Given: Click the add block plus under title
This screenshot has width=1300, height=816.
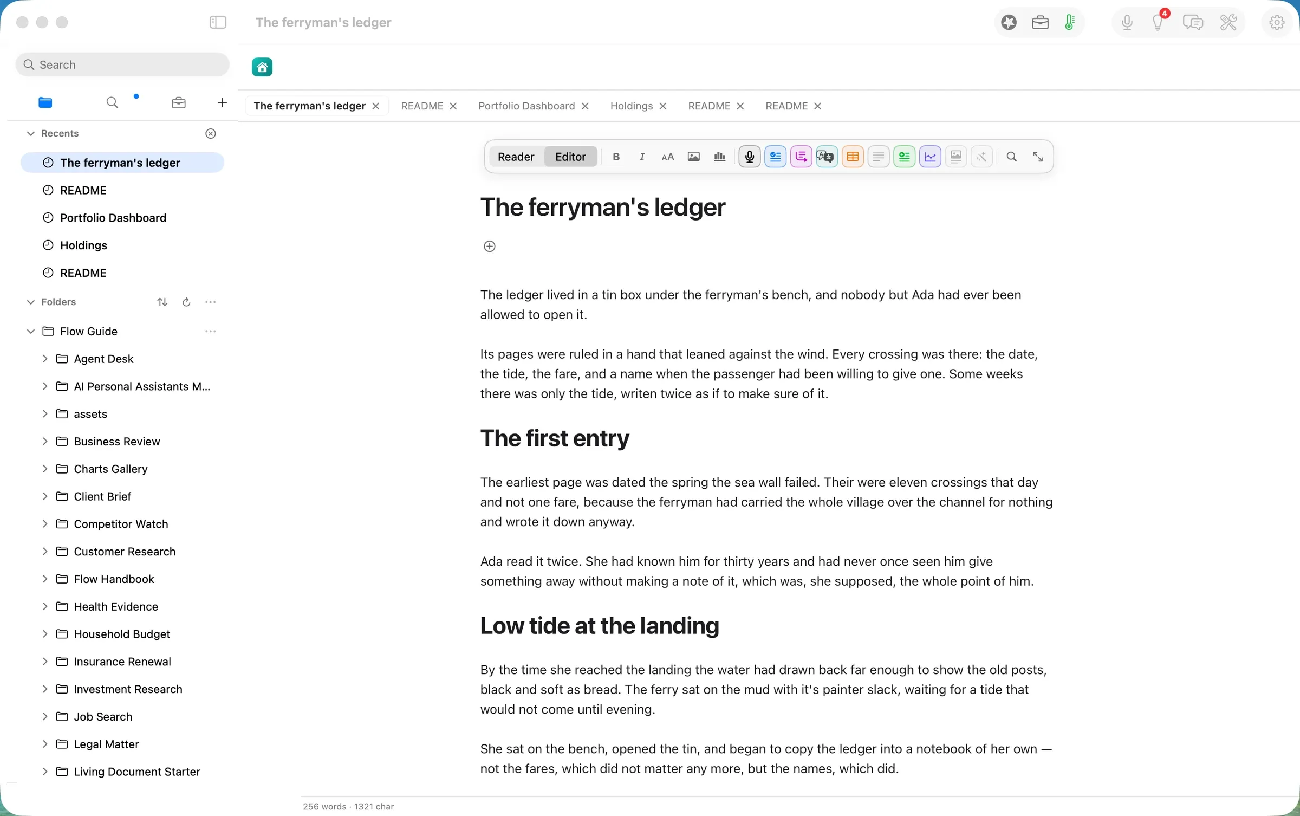Looking at the screenshot, I should click(489, 247).
